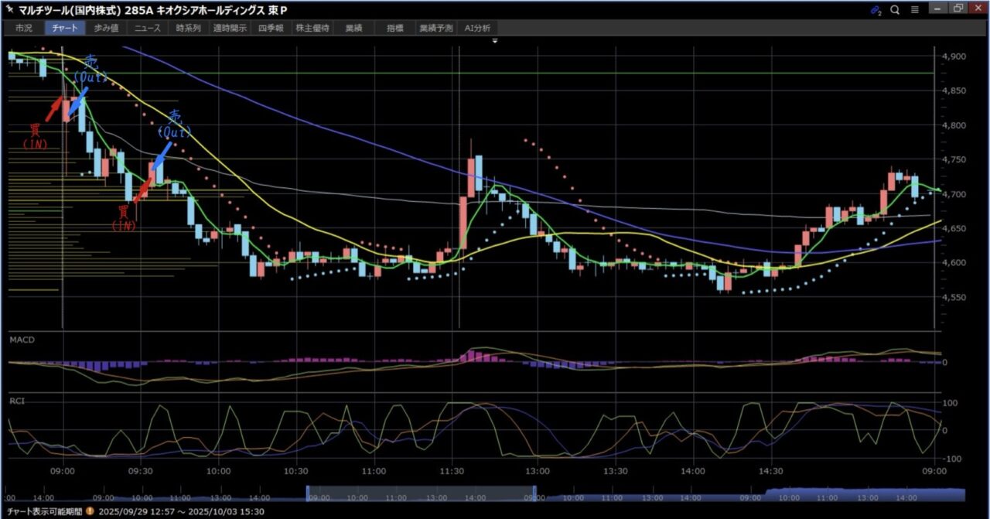Open the hamburger menu in title bar
The image size is (990, 519).
(x=915, y=10)
